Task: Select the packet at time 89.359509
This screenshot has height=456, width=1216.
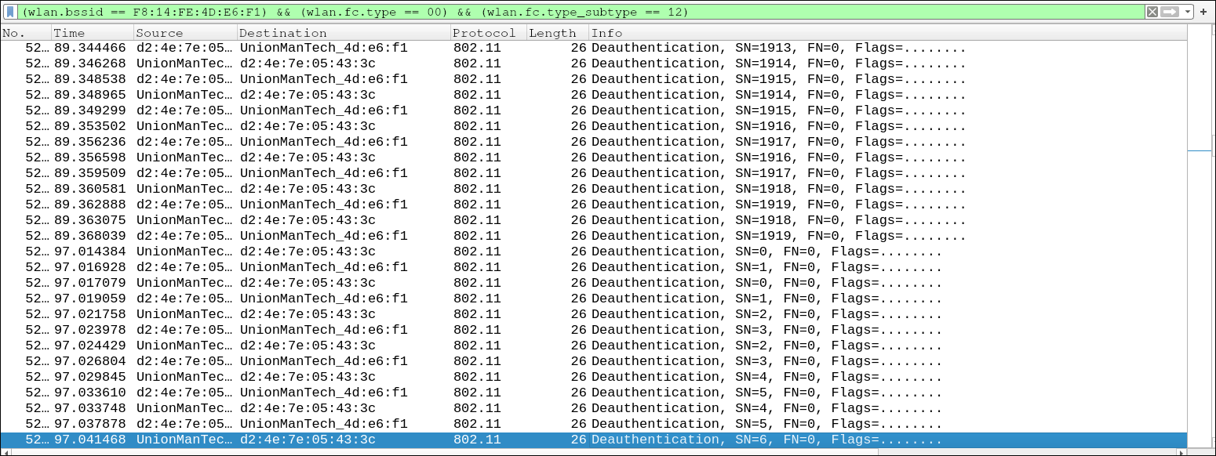Action: (594, 173)
